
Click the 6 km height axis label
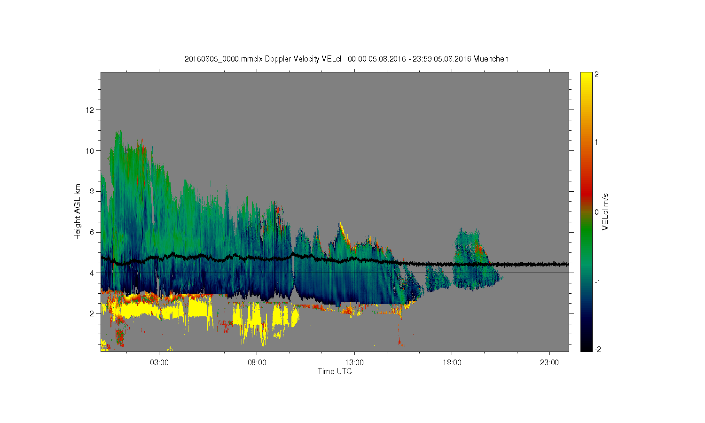pos(92,232)
